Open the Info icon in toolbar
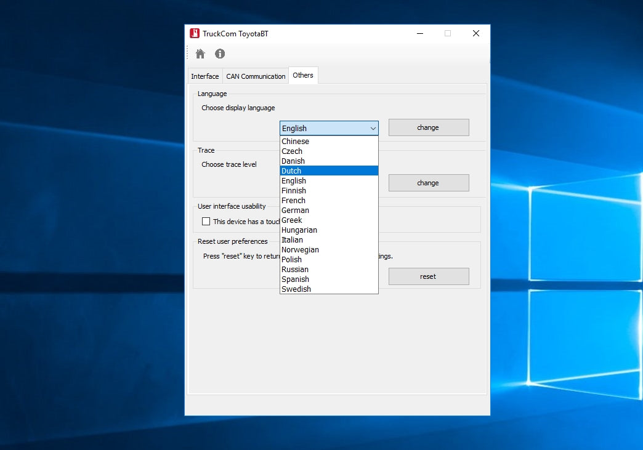The height and width of the screenshot is (450, 643). click(x=220, y=54)
